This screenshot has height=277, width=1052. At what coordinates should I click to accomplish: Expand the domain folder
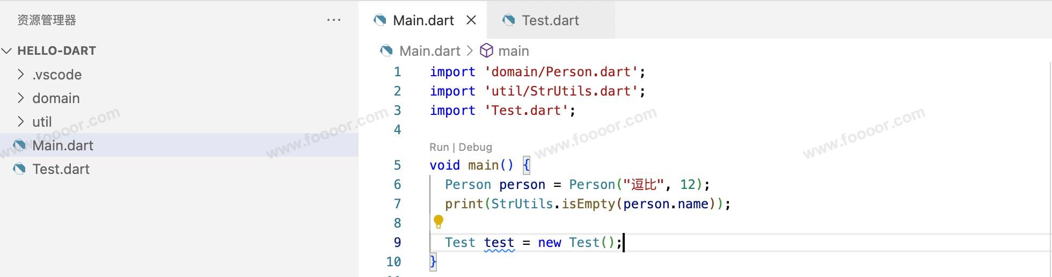click(x=21, y=98)
